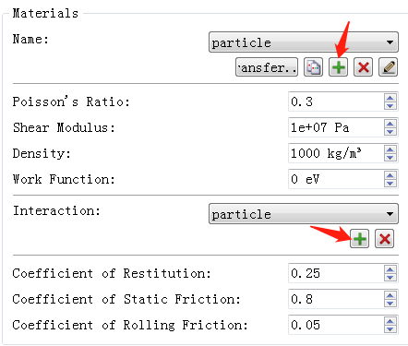Increase Shear Modulus with up arrow
This screenshot has width=408, height=346.
click(x=390, y=124)
